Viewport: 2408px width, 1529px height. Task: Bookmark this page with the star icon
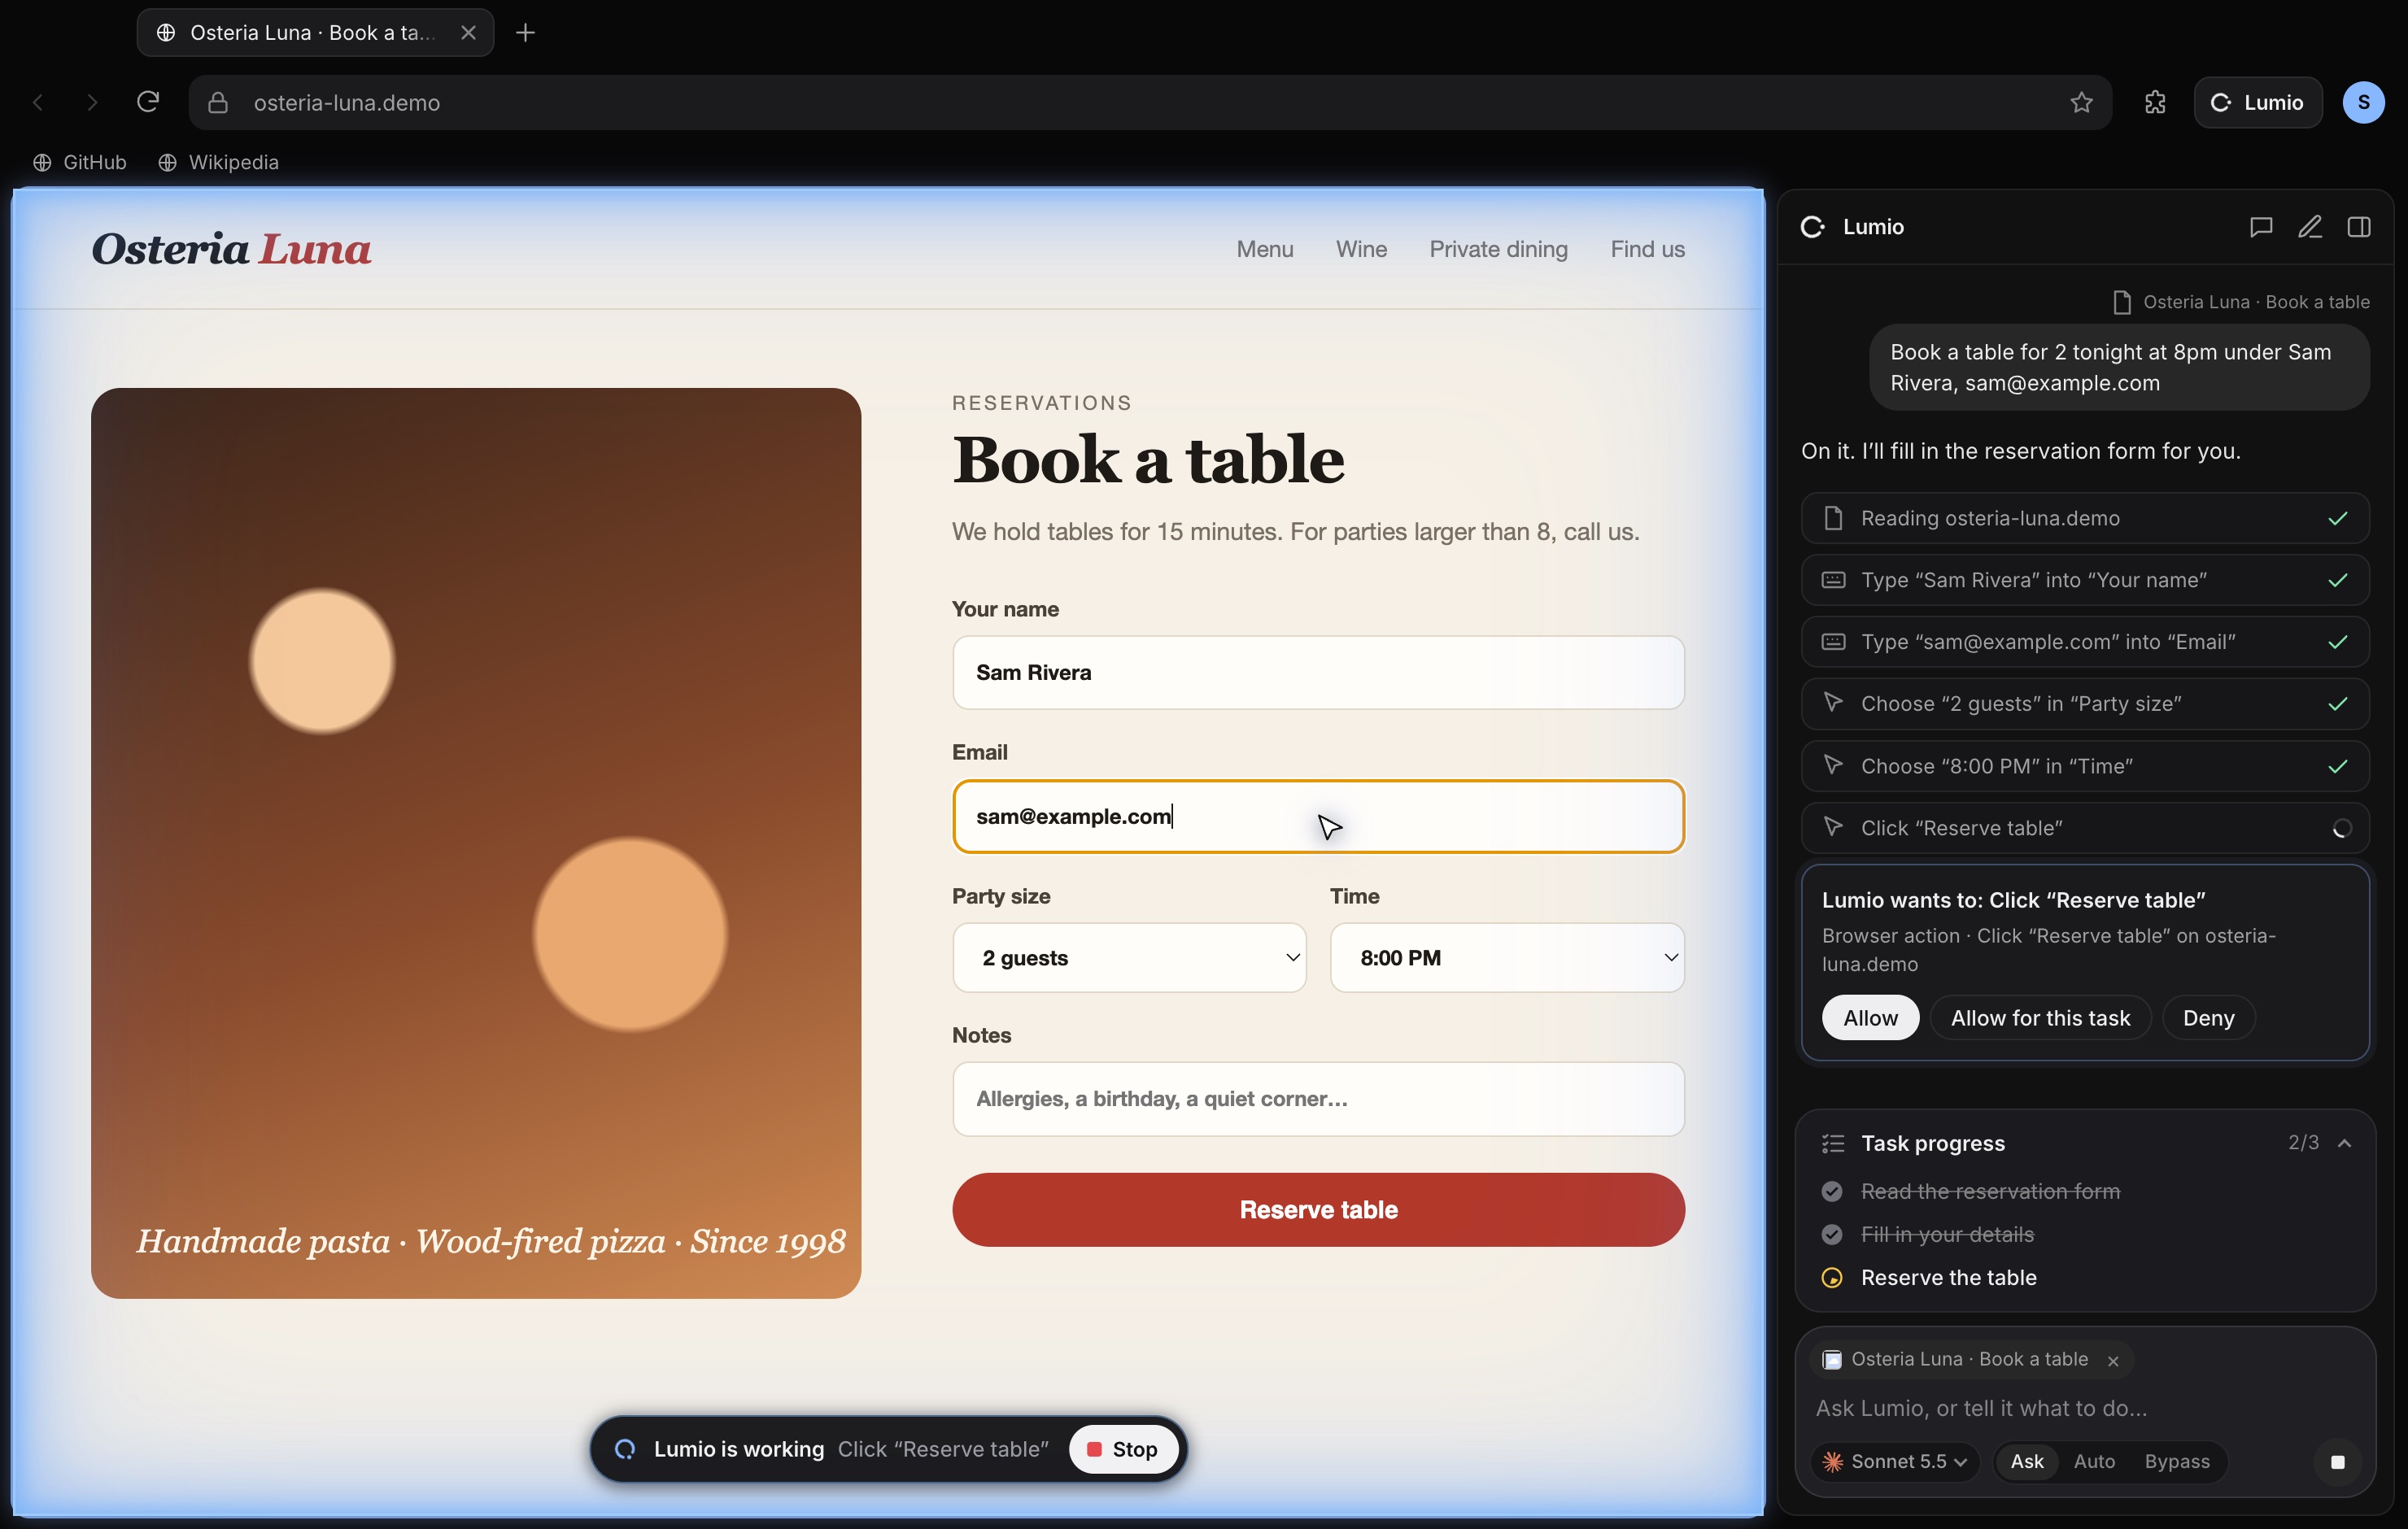coord(2081,102)
